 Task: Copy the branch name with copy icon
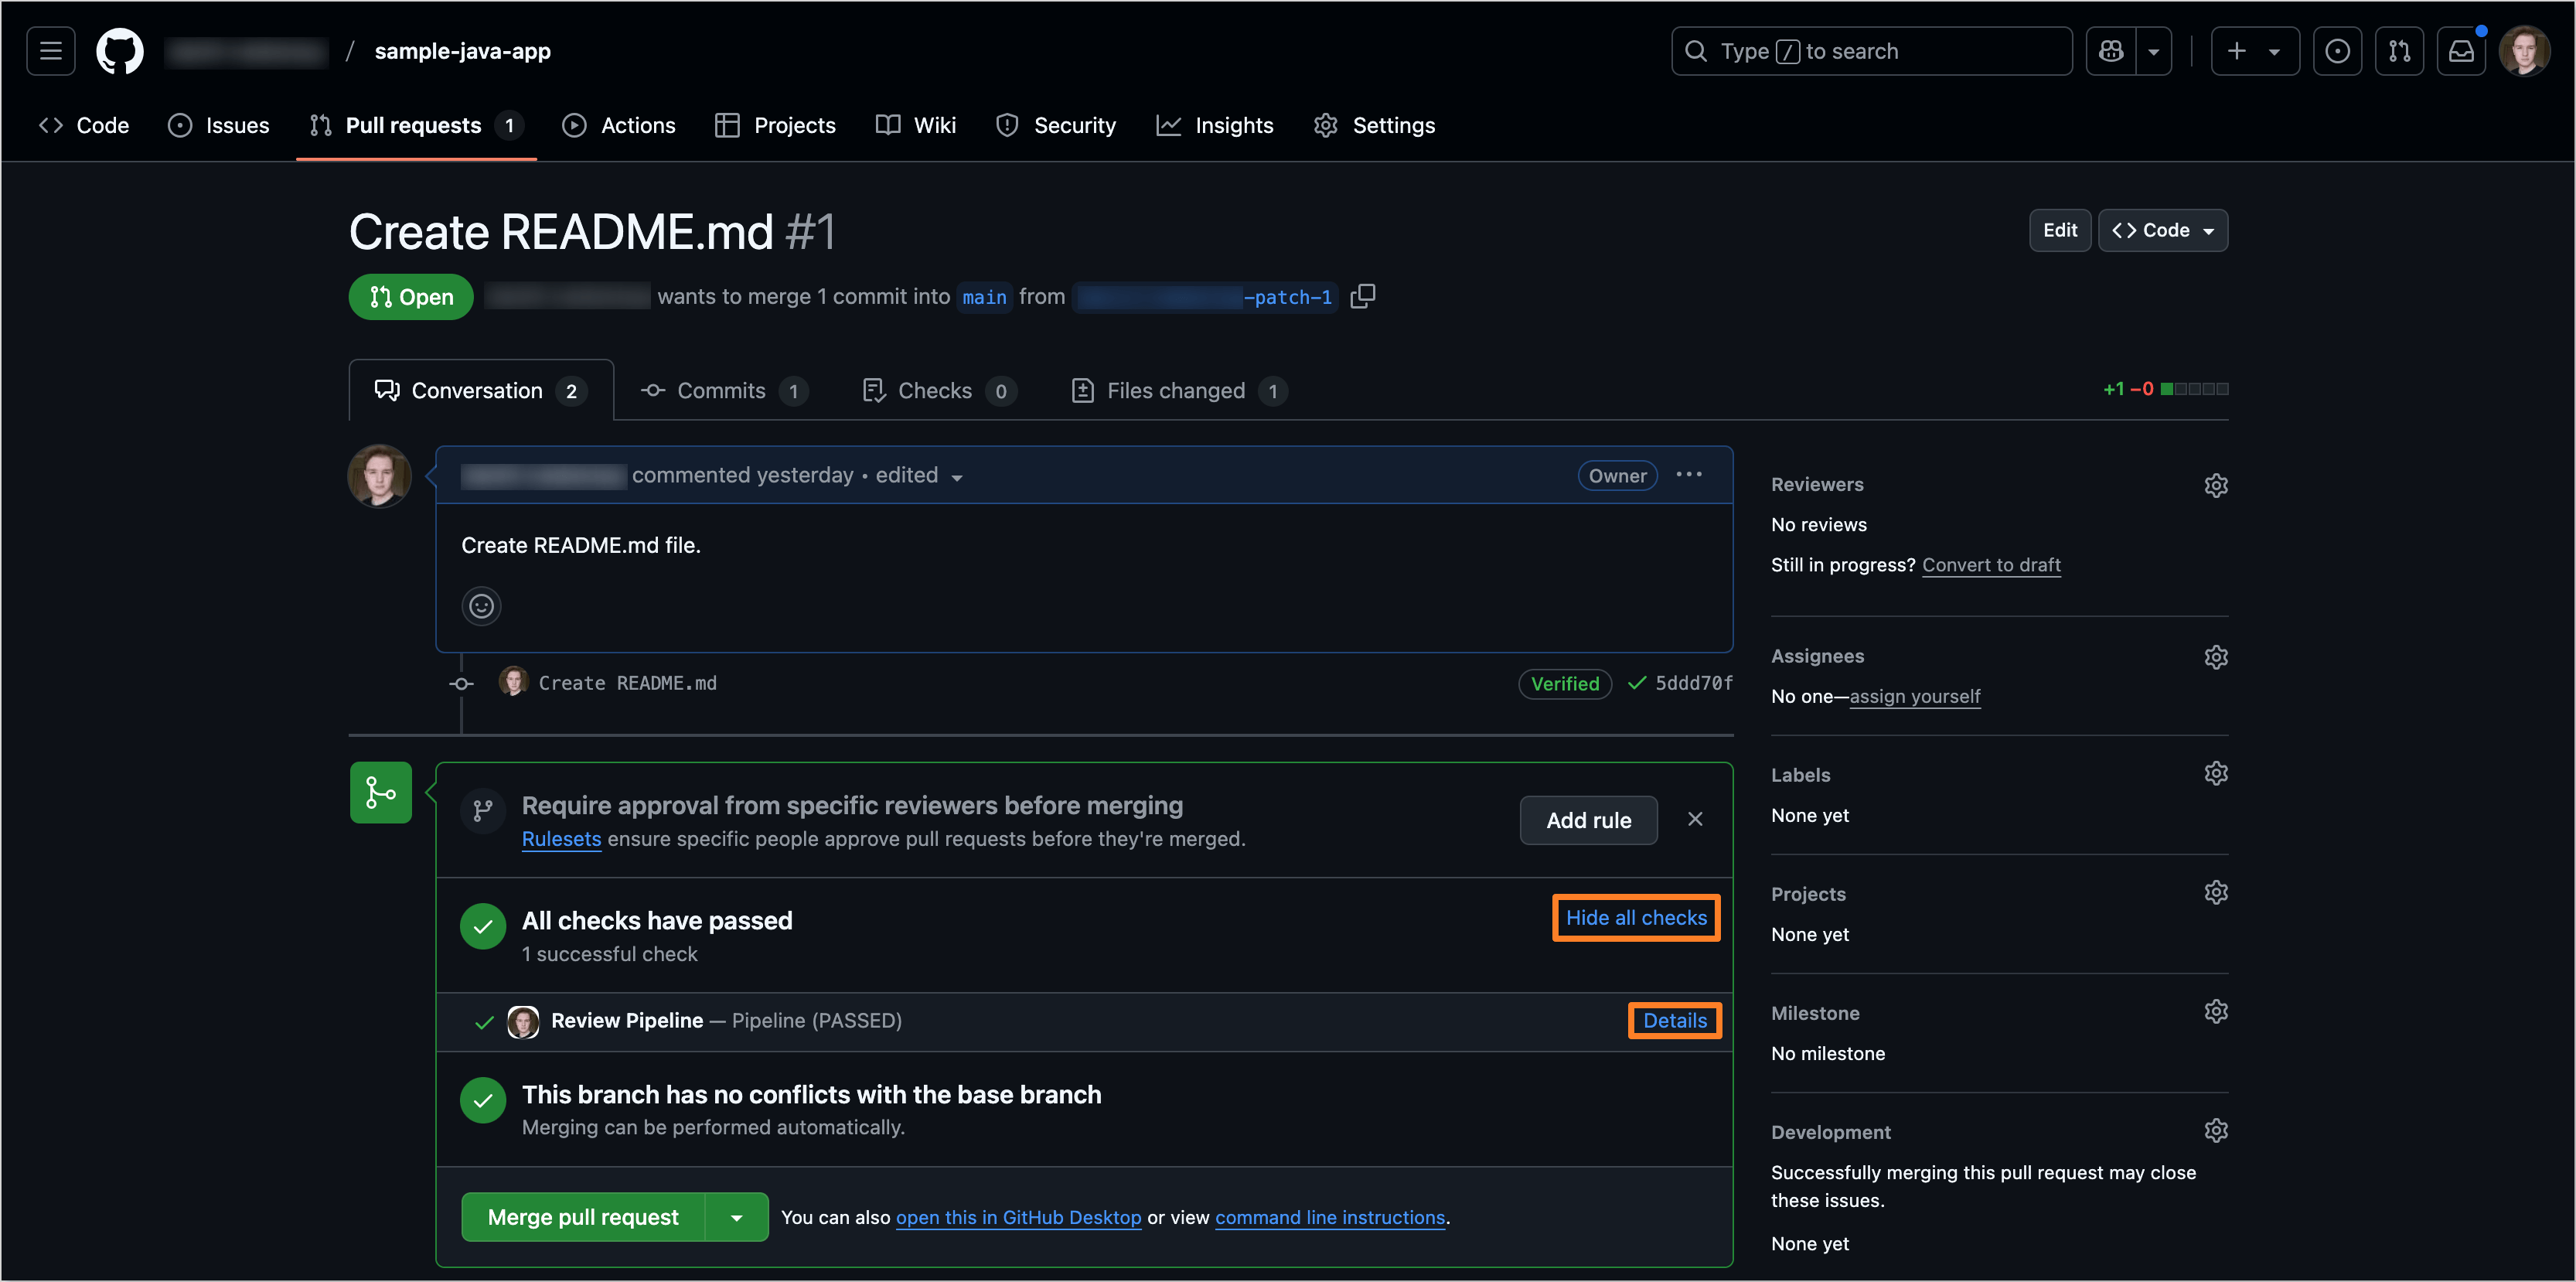click(x=1362, y=296)
